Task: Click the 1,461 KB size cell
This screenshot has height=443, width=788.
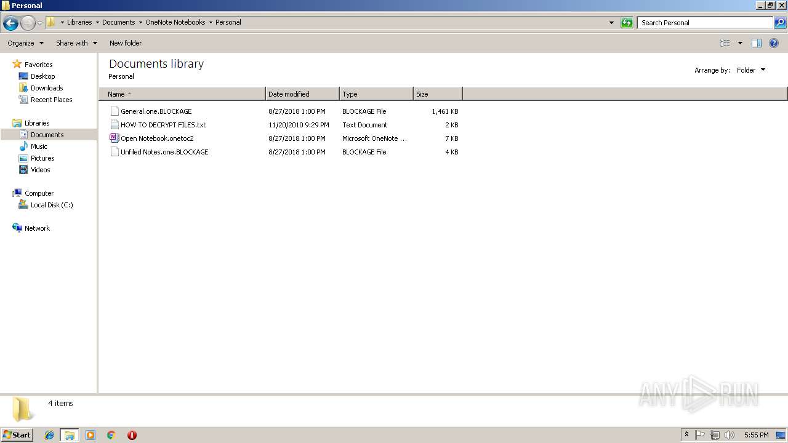Action: click(x=444, y=111)
